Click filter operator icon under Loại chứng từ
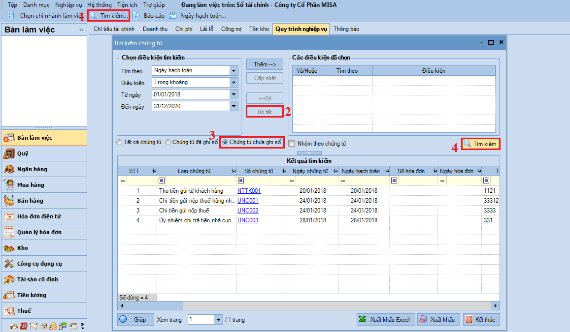This screenshot has height=332, width=570. coord(162,181)
